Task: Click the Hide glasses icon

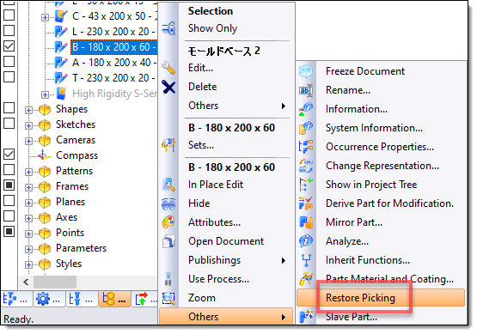Action: tap(168, 203)
